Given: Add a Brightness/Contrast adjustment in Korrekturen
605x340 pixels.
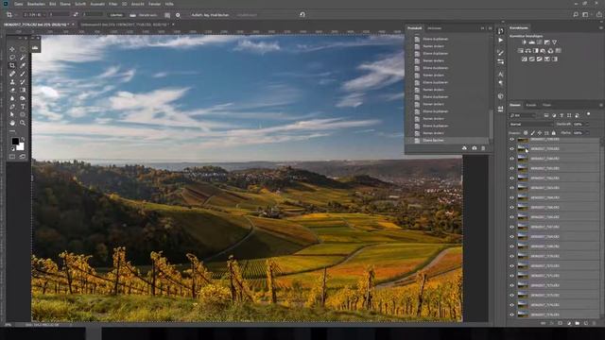Looking at the screenshot, I should (524, 42).
